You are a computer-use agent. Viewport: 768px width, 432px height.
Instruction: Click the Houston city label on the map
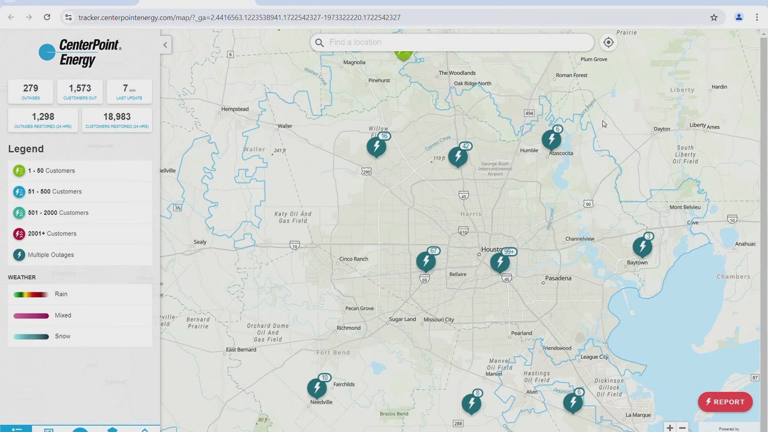point(492,249)
